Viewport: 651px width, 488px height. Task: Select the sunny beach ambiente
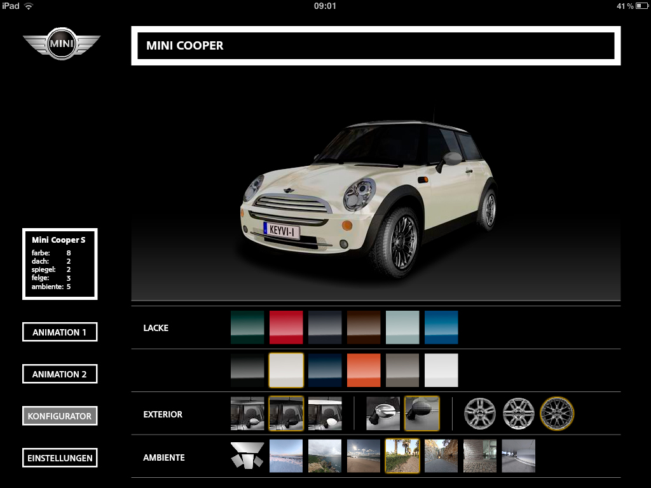(x=364, y=456)
